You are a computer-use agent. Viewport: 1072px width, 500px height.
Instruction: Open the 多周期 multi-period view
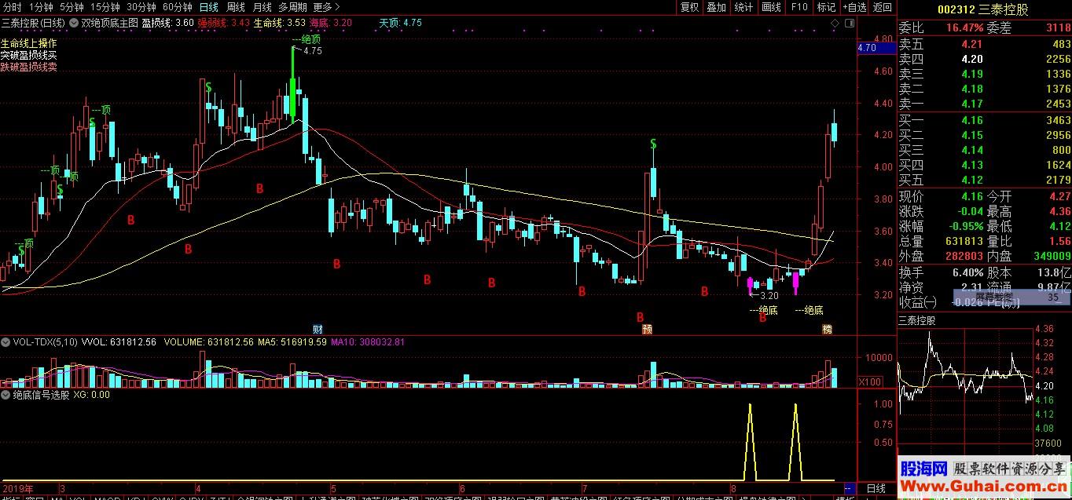point(292,7)
